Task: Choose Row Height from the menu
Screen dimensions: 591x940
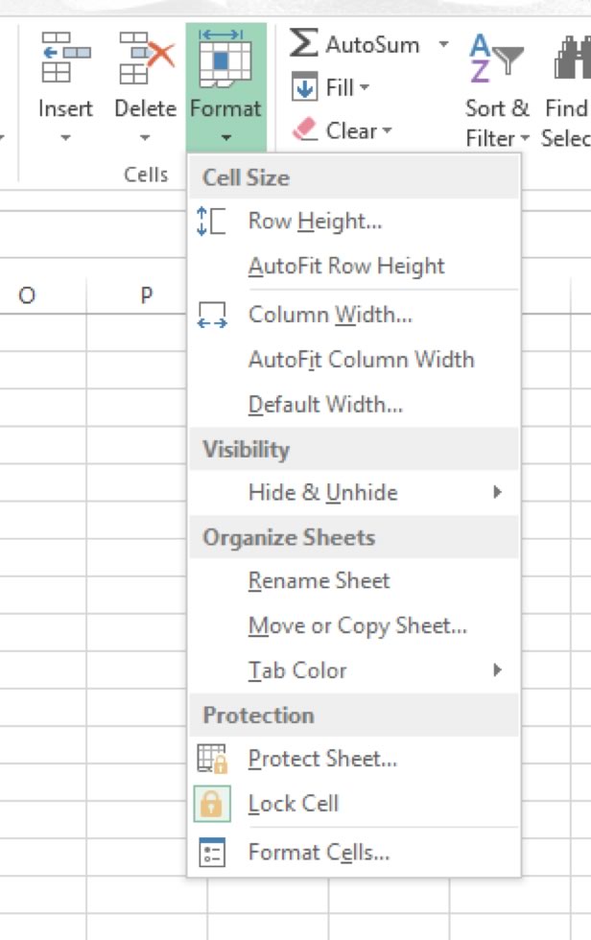Action: [315, 222]
